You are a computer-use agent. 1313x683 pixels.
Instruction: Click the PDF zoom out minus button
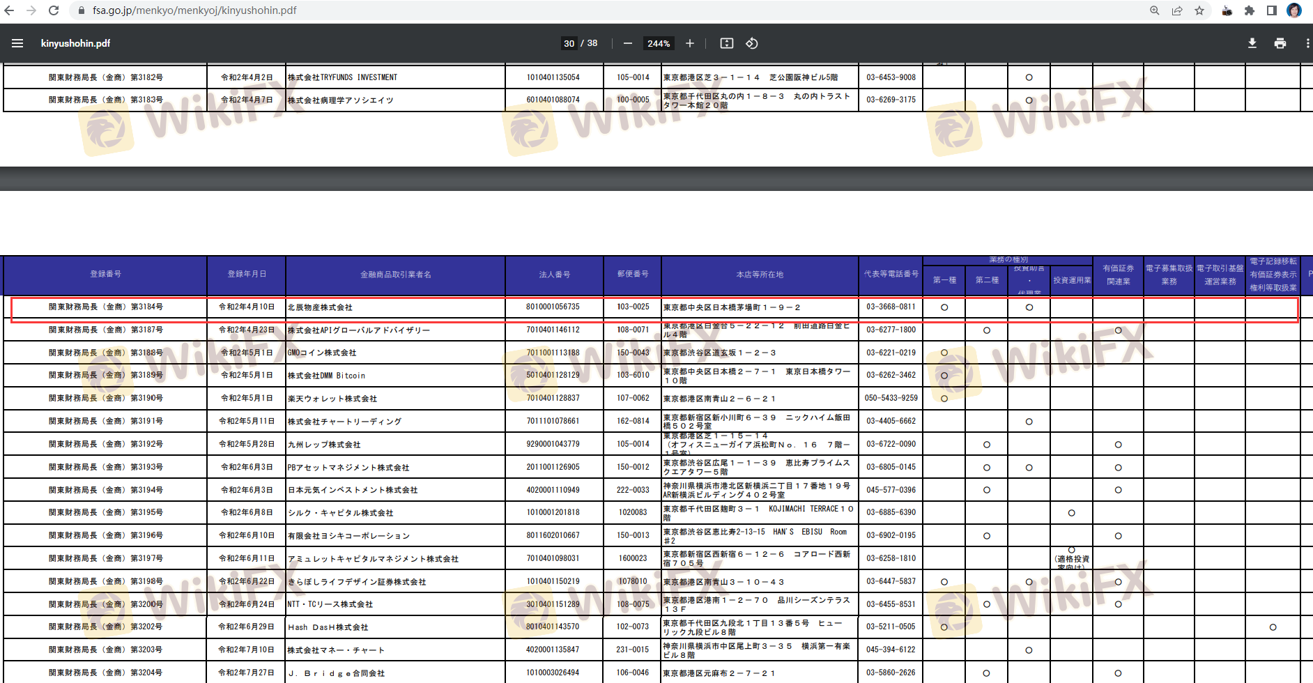click(x=628, y=43)
